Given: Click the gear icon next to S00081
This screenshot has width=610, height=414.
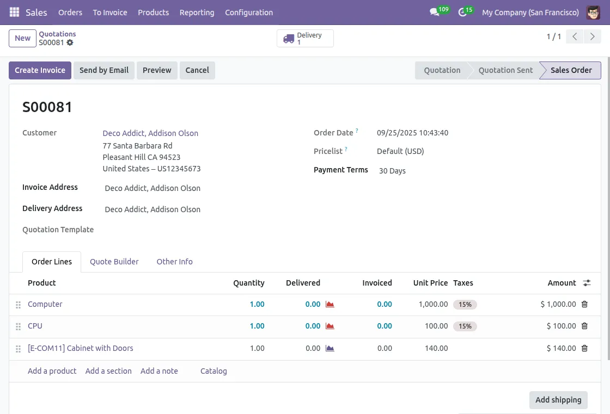Looking at the screenshot, I should 70,42.
